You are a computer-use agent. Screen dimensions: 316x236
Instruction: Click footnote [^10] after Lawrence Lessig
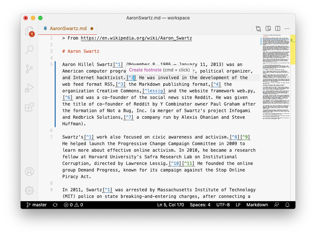[175, 163]
